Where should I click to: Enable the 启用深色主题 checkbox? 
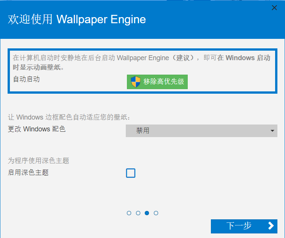point(130,173)
